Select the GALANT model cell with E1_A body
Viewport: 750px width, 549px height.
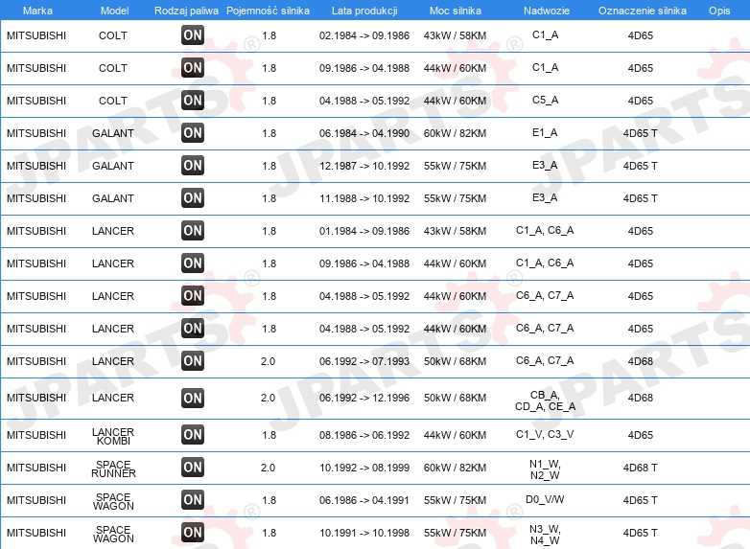[x=113, y=133]
